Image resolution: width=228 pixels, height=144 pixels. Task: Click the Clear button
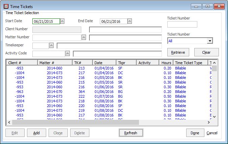[x=206, y=52]
